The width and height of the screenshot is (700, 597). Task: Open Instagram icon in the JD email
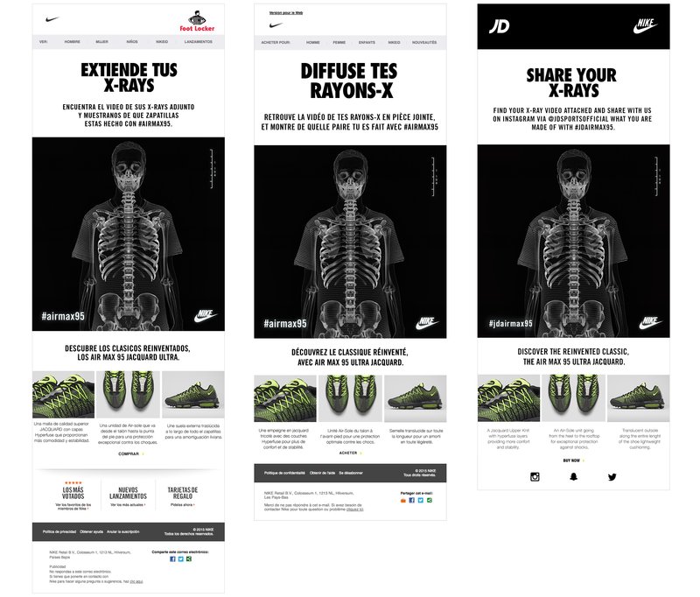pos(535,477)
